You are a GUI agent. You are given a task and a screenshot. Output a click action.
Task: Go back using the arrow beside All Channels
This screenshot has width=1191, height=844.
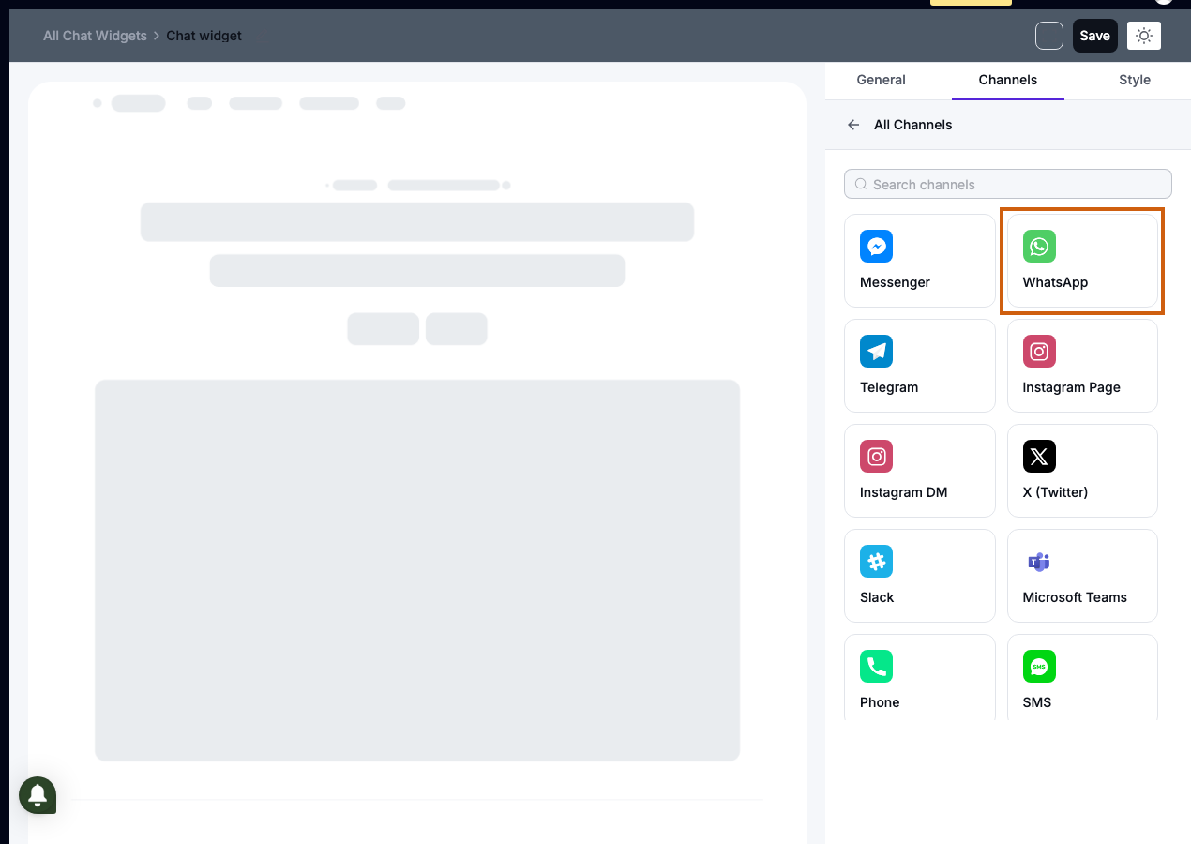point(853,125)
